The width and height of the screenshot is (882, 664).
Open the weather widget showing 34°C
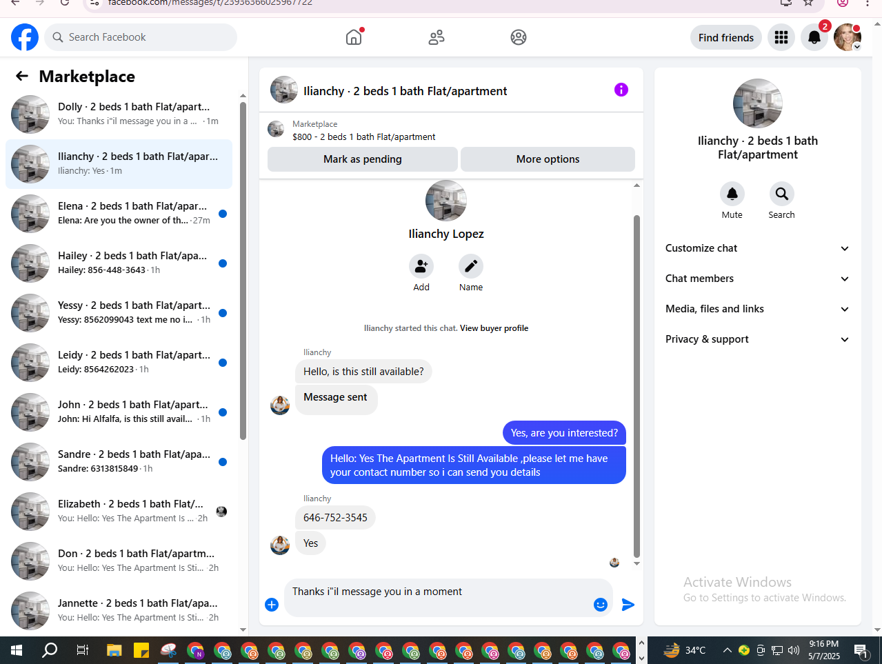click(685, 650)
